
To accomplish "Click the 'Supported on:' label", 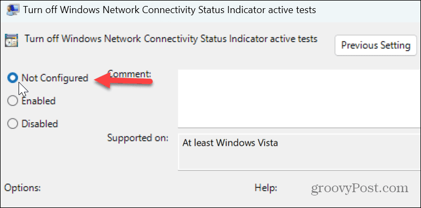I will pyautogui.click(x=138, y=138).
